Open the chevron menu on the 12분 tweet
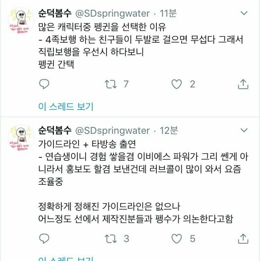Screen dimensions: 260x261 point(244,130)
